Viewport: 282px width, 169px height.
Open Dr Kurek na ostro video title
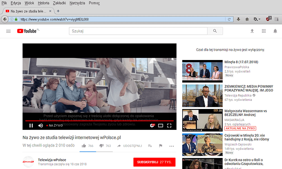tap(244, 162)
